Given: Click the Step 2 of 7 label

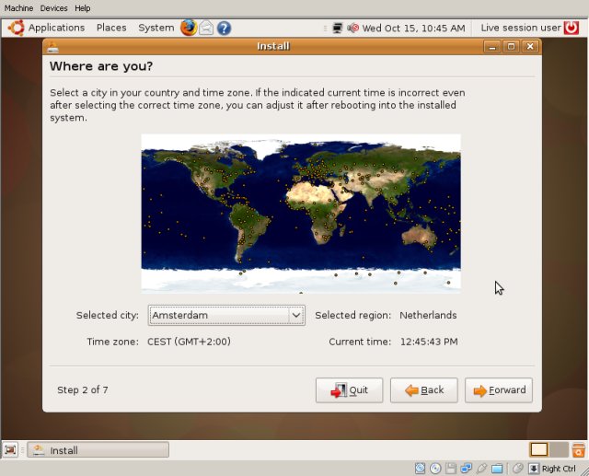Looking at the screenshot, I should coord(83,390).
